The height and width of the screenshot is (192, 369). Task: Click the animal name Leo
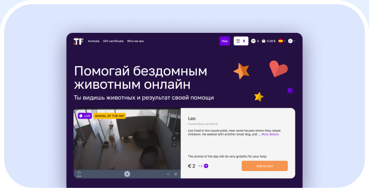192,119
